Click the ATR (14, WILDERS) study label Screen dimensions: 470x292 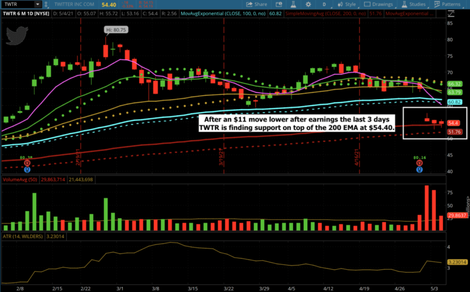coord(23,236)
